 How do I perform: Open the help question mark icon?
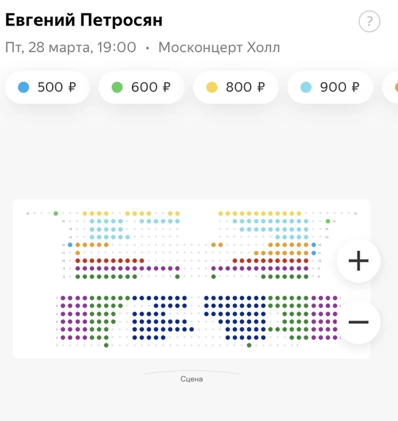pyautogui.click(x=369, y=22)
